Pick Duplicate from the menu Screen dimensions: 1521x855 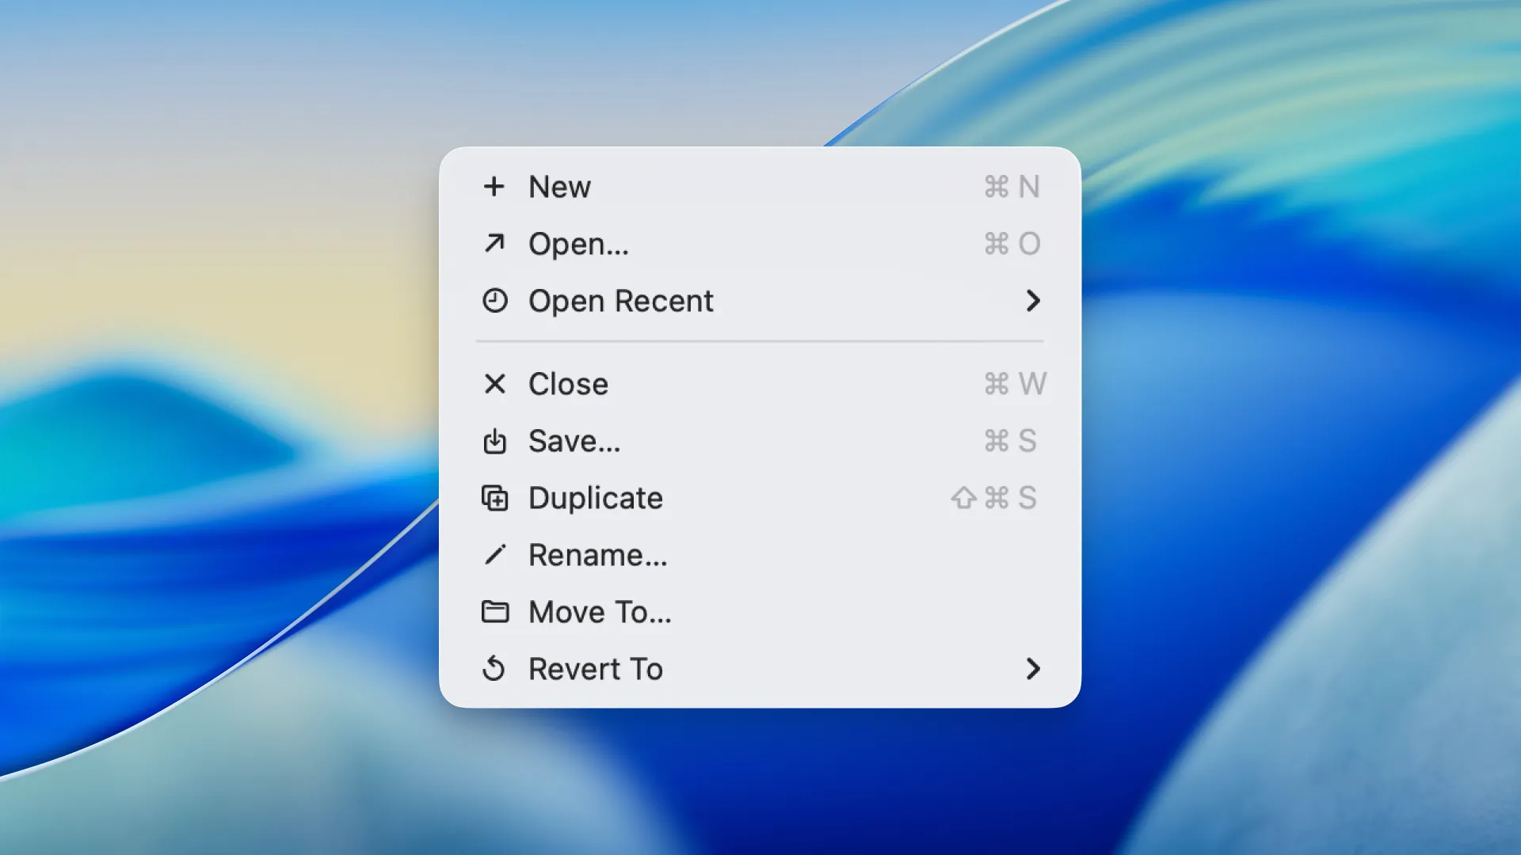tap(595, 498)
